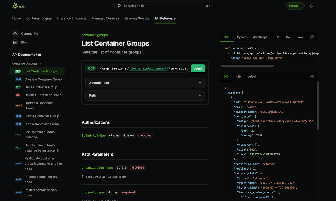Click the horizontal scrollbar under cURL code

point(247,66)
